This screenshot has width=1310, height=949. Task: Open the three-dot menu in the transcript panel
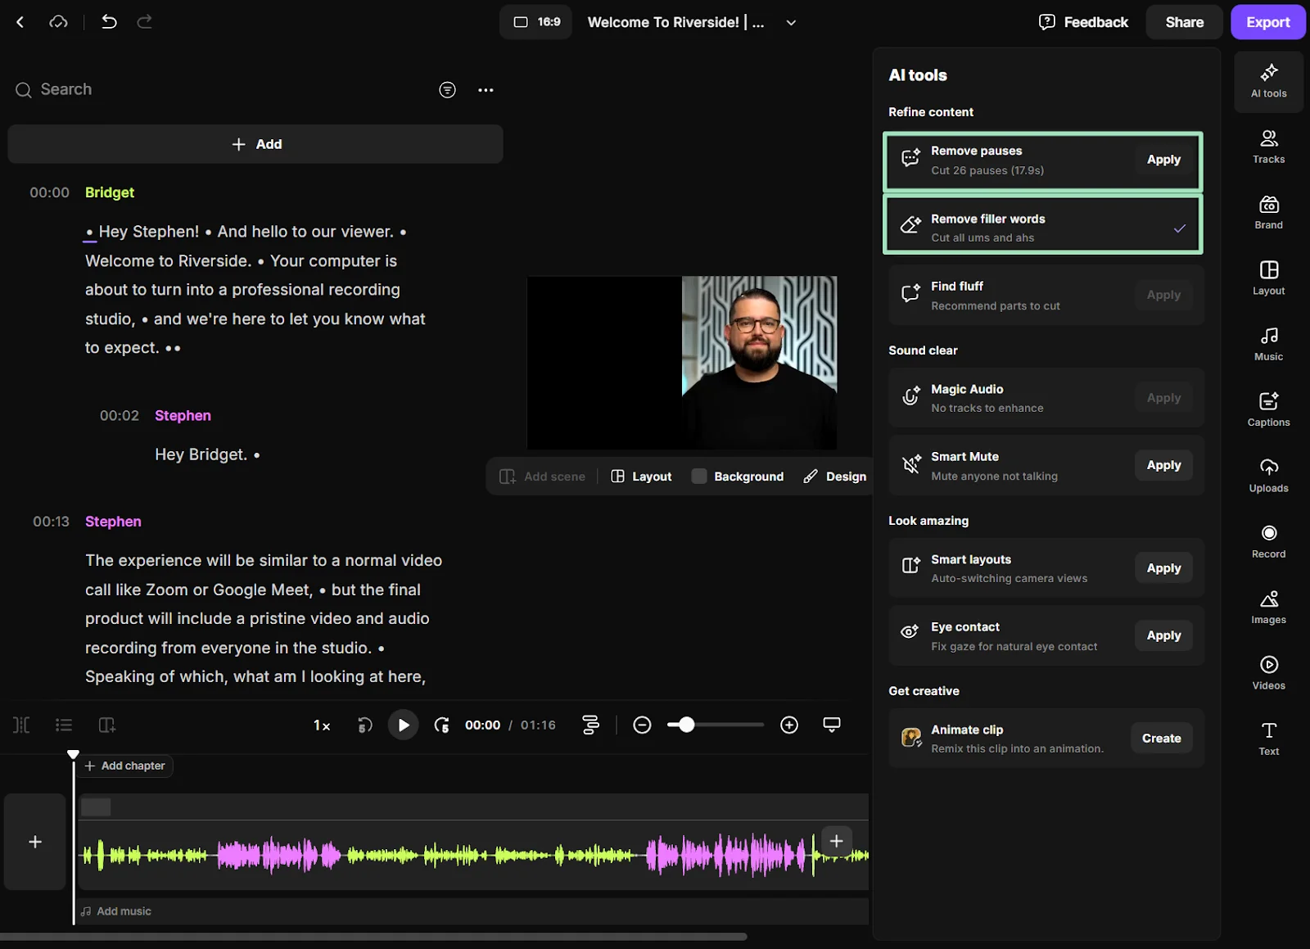coord(486,90)
